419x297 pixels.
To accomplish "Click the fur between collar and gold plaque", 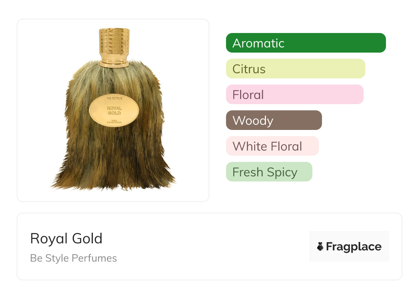I will coord(114,81).
